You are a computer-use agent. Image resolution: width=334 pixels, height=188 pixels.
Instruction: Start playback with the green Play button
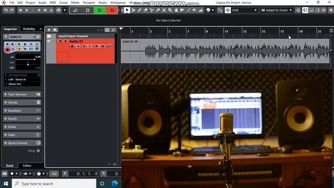100,10
